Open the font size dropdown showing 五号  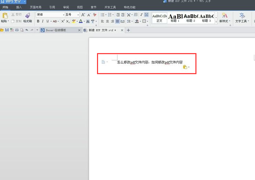click(72, 15)
